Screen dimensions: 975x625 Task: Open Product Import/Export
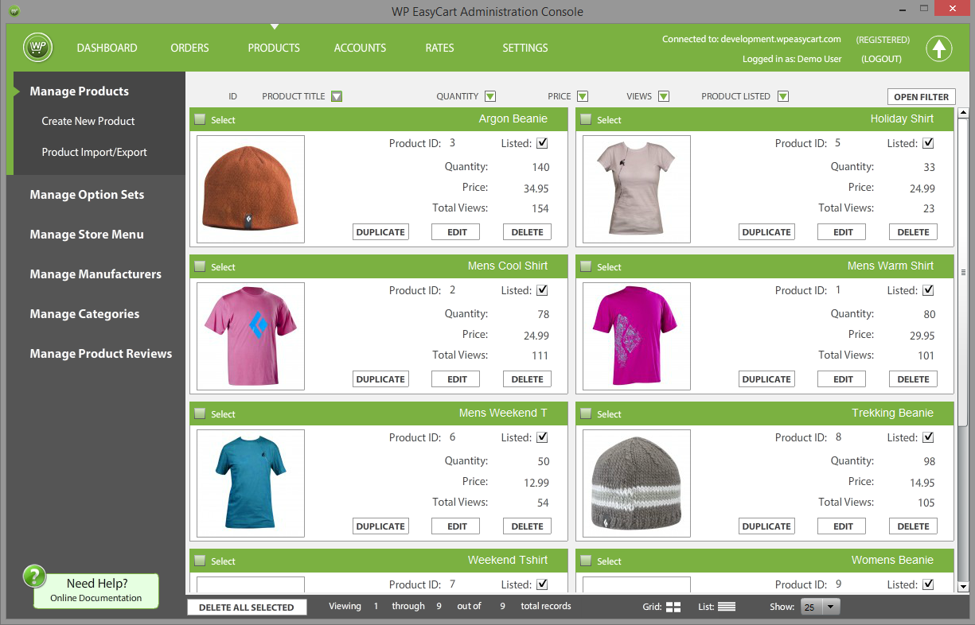[94, 152]
